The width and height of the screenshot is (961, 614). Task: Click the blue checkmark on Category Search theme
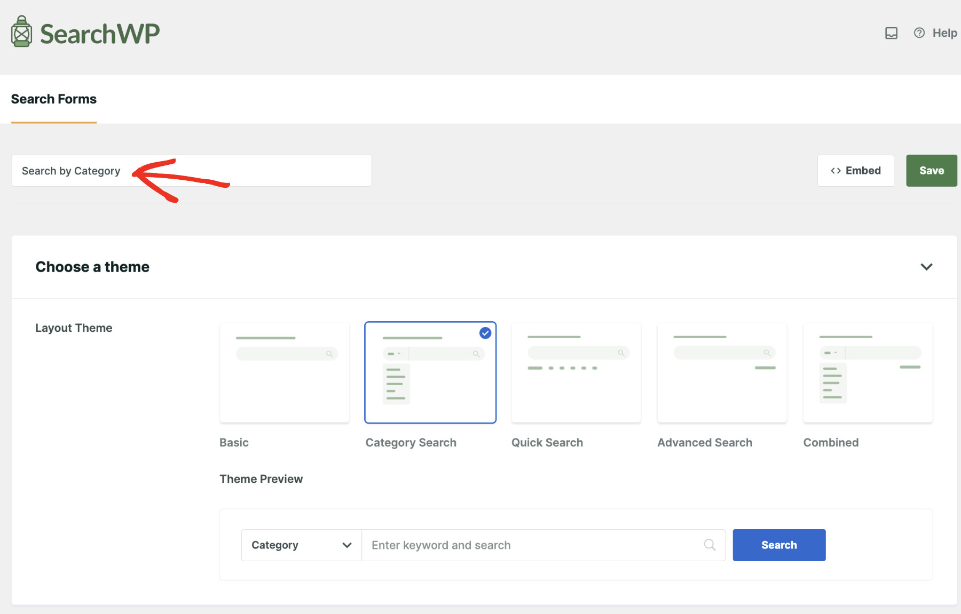485,333
